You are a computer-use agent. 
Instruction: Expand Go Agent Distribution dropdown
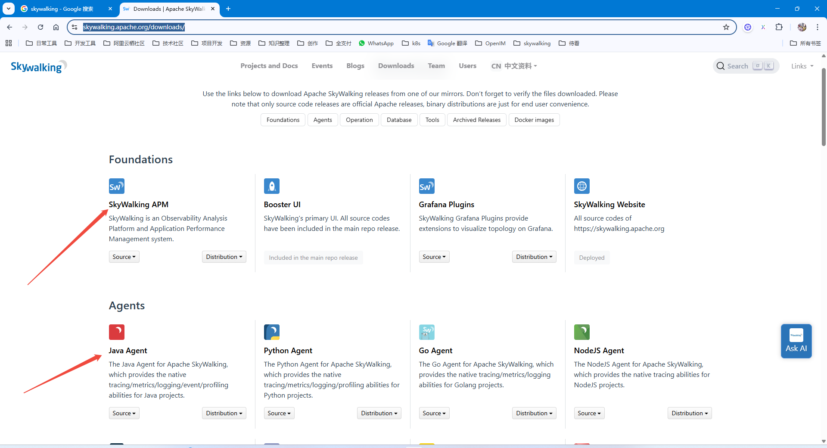point(534,413)
